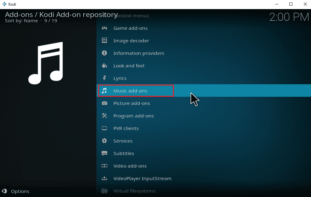Screen dimensions: 311x197
Task: Click the Virtual filesystems icon
Action: (104, 191)
